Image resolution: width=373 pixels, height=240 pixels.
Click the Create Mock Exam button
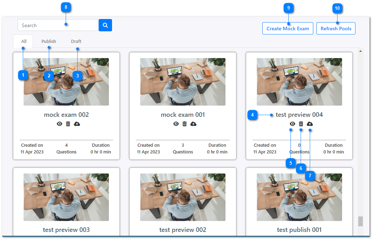(x=288, y=29)
